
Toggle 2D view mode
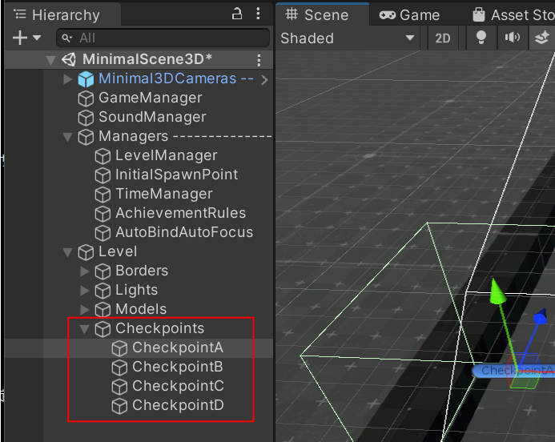(x=442, y=38)
